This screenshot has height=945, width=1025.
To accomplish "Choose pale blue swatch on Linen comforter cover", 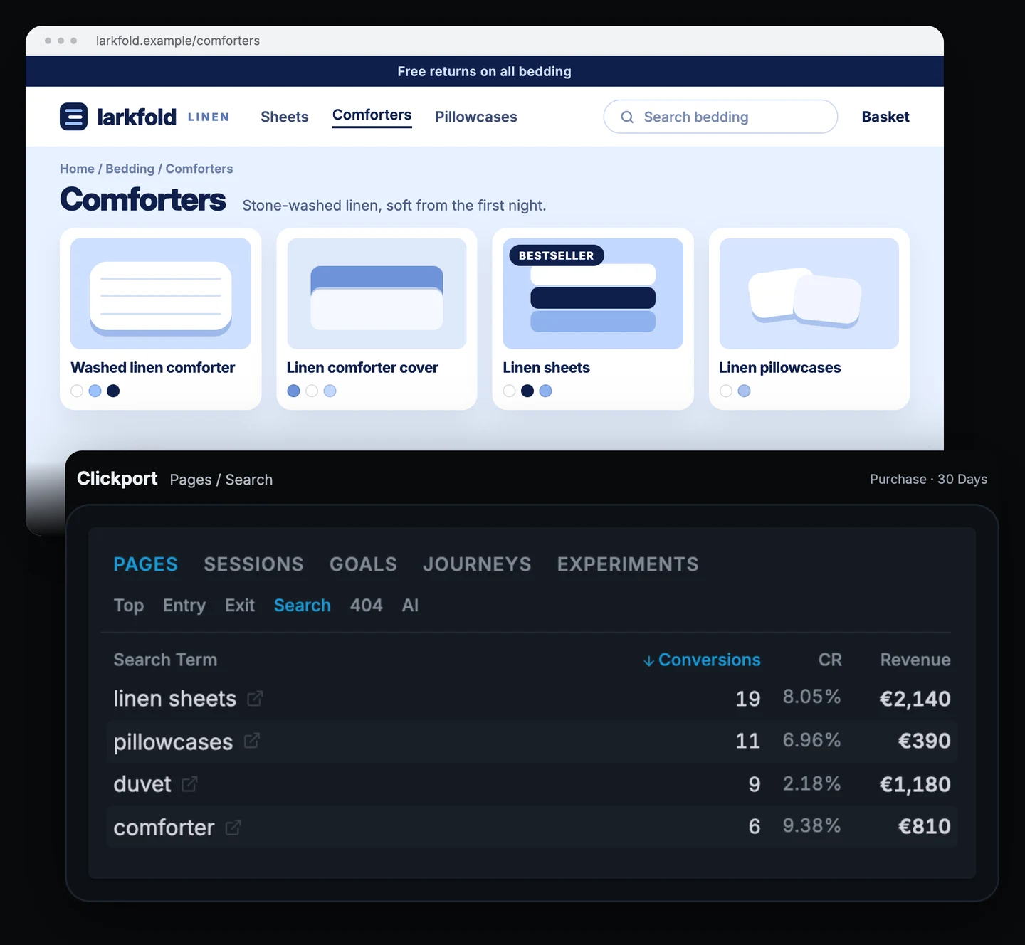I will [x=330, y=391].
